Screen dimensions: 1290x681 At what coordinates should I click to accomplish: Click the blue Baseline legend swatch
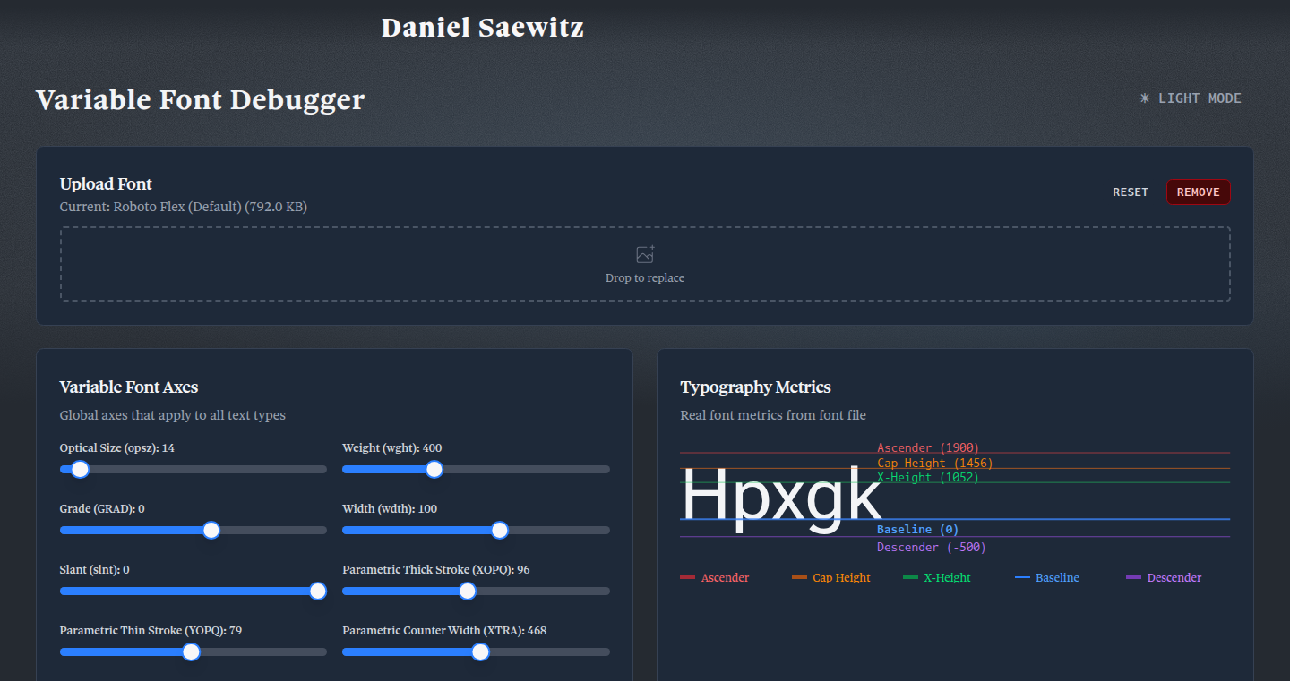click(1022, 578)
